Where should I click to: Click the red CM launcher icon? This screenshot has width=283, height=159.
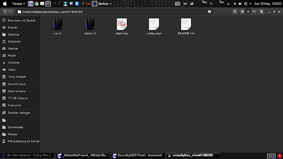coord(88,4)
